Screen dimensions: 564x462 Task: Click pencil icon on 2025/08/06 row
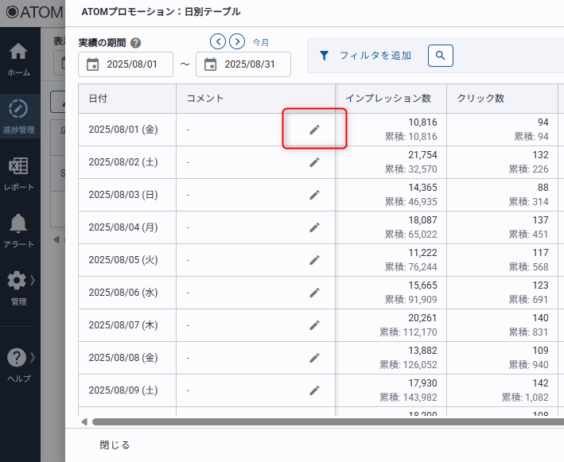314,293
